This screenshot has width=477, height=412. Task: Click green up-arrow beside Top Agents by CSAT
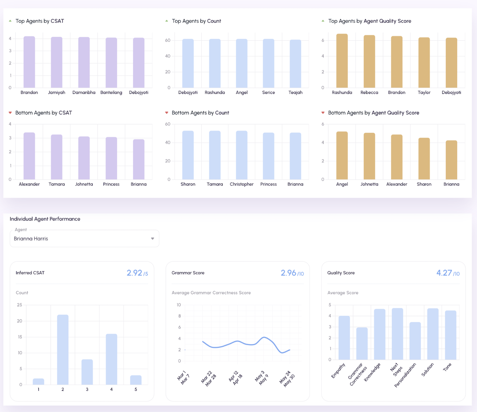coord(10,21)
